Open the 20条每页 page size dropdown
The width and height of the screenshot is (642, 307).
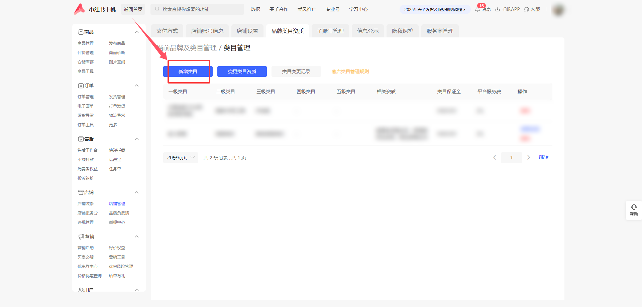pos(181,158)
